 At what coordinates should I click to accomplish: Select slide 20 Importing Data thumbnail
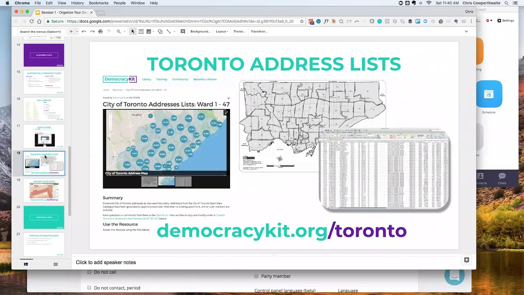[x=44, y=217]
